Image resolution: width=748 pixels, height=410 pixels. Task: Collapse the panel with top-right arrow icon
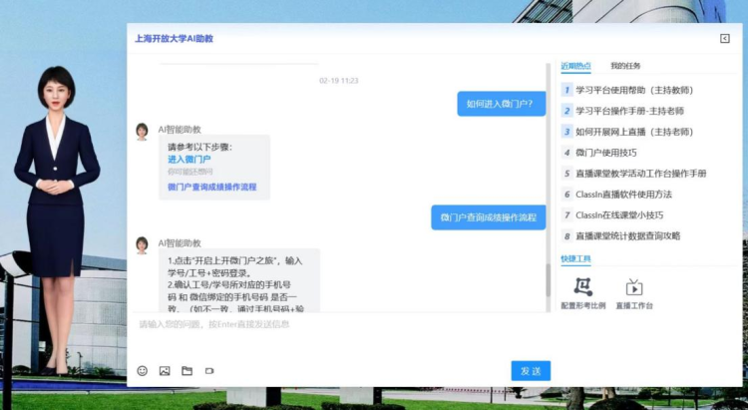click(725, 39)
